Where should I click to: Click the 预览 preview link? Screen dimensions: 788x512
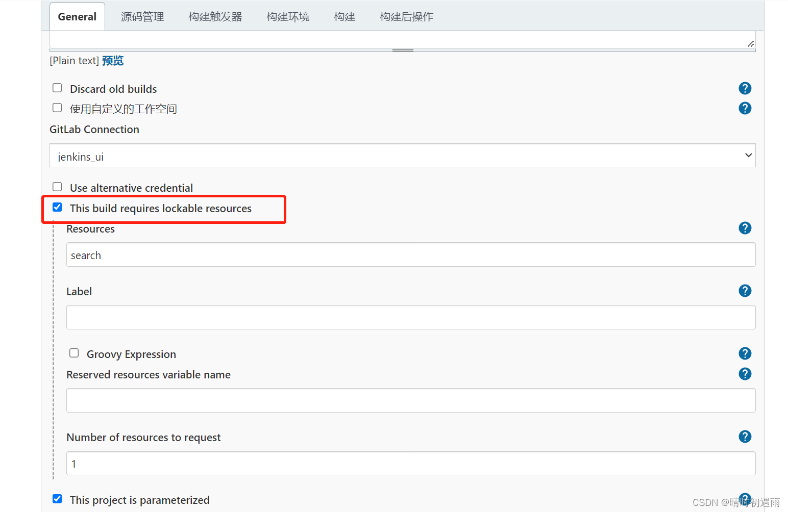[113, 61]
